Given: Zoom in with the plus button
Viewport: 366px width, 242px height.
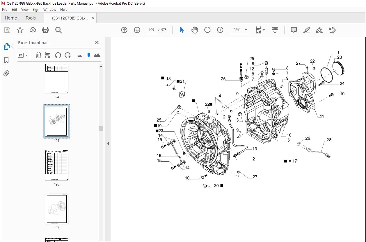Looking at the screenshot, I should 220,30.
